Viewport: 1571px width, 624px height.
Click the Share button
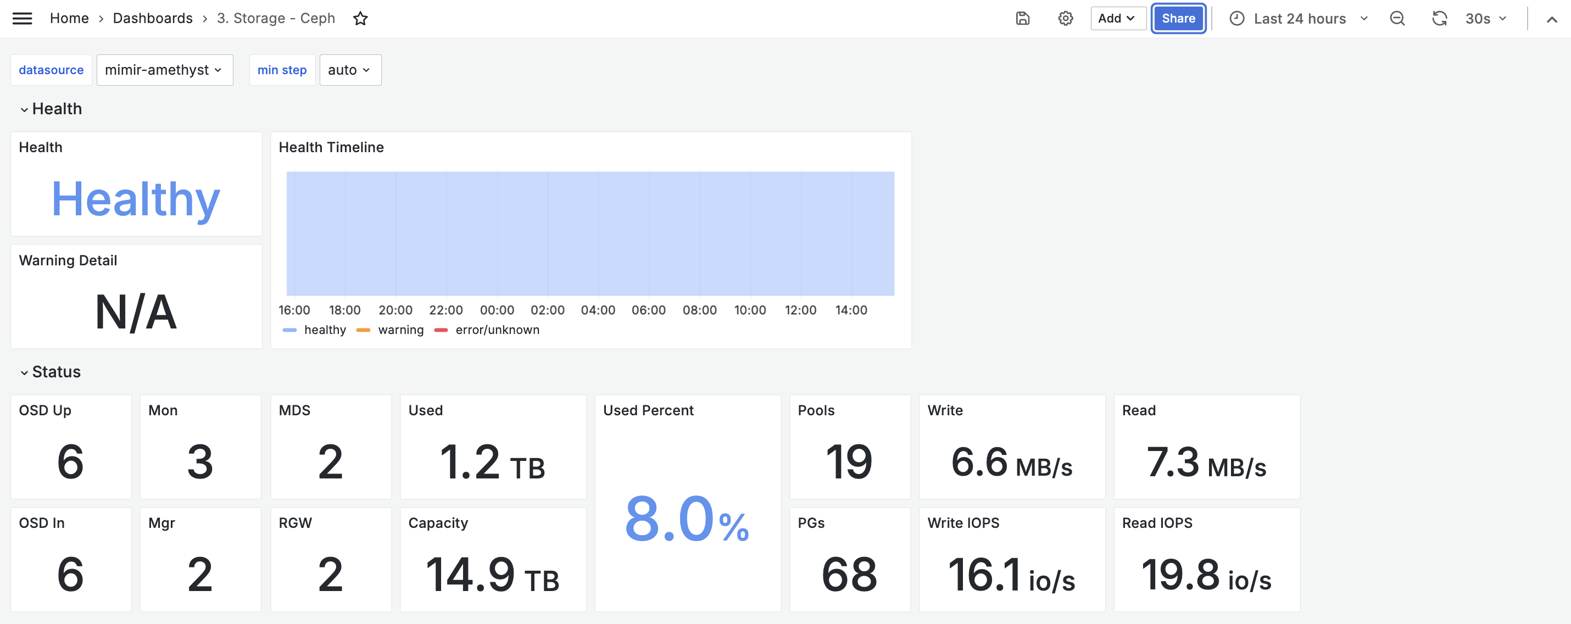pos(1178,18)
